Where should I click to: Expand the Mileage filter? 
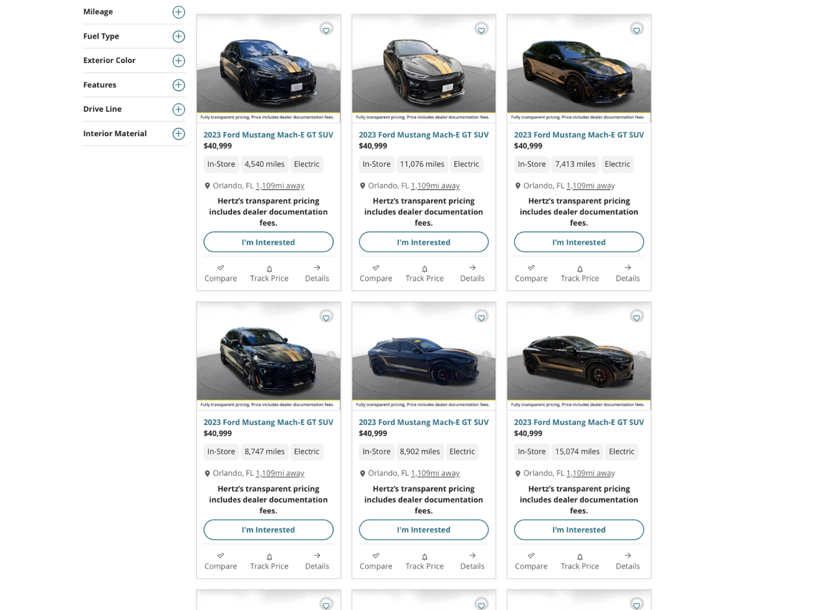click(x=178, y=12)
